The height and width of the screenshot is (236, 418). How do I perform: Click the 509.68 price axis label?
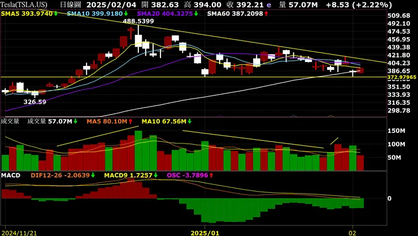[x=399, y=16]
